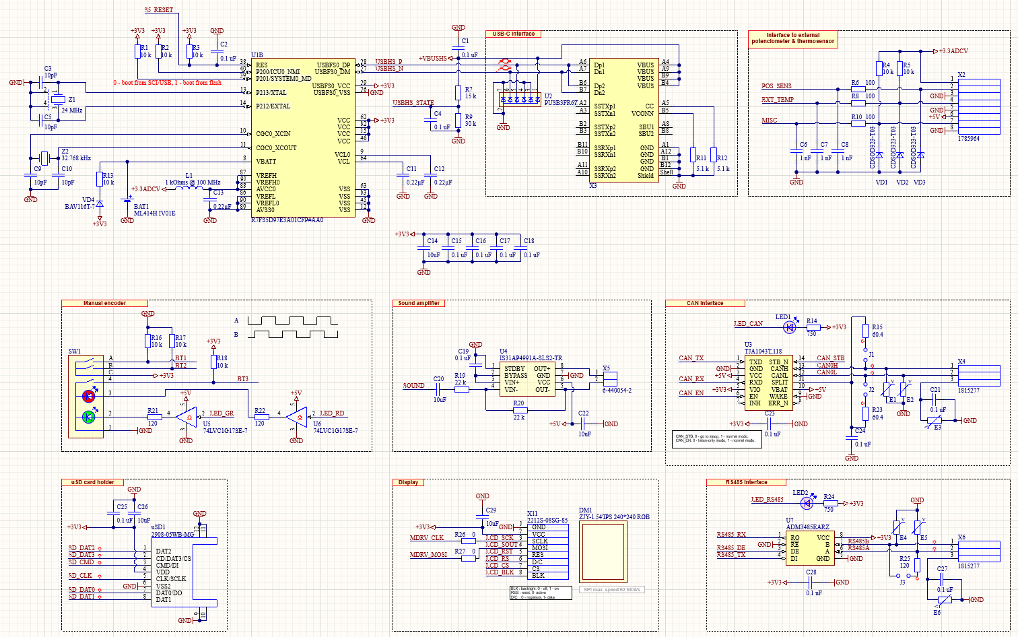Click the SD_CLK net label
Image resolution: width=1018 pixels, height=637 pixels.
(80, 576)
